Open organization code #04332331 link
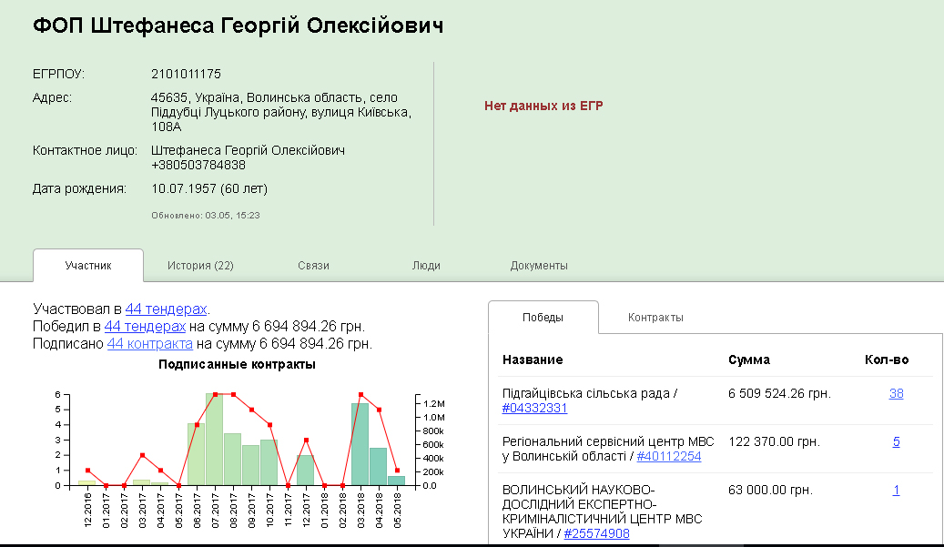Screen dimensions: 944x547 tap(535, 409)
